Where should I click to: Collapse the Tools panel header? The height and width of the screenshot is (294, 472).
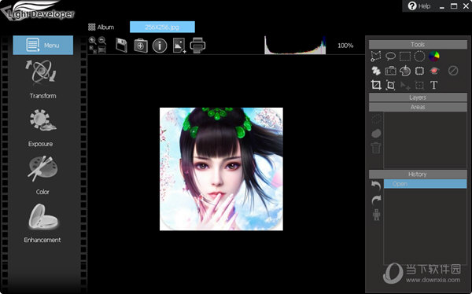click(x=418, y=45)
